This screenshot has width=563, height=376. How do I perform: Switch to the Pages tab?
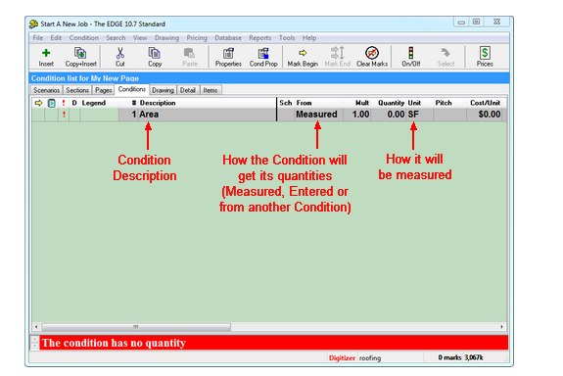[x=104, y=90]
